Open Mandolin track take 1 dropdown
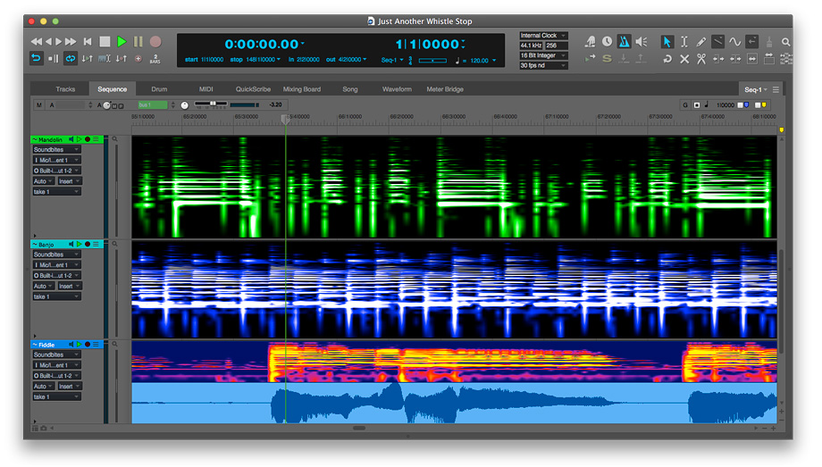This screenshot has width=822, height=467. click(56, 192)
